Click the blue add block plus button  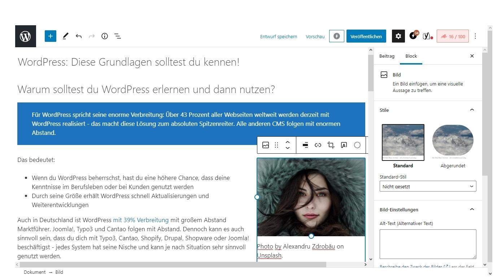tap(51, 36)
